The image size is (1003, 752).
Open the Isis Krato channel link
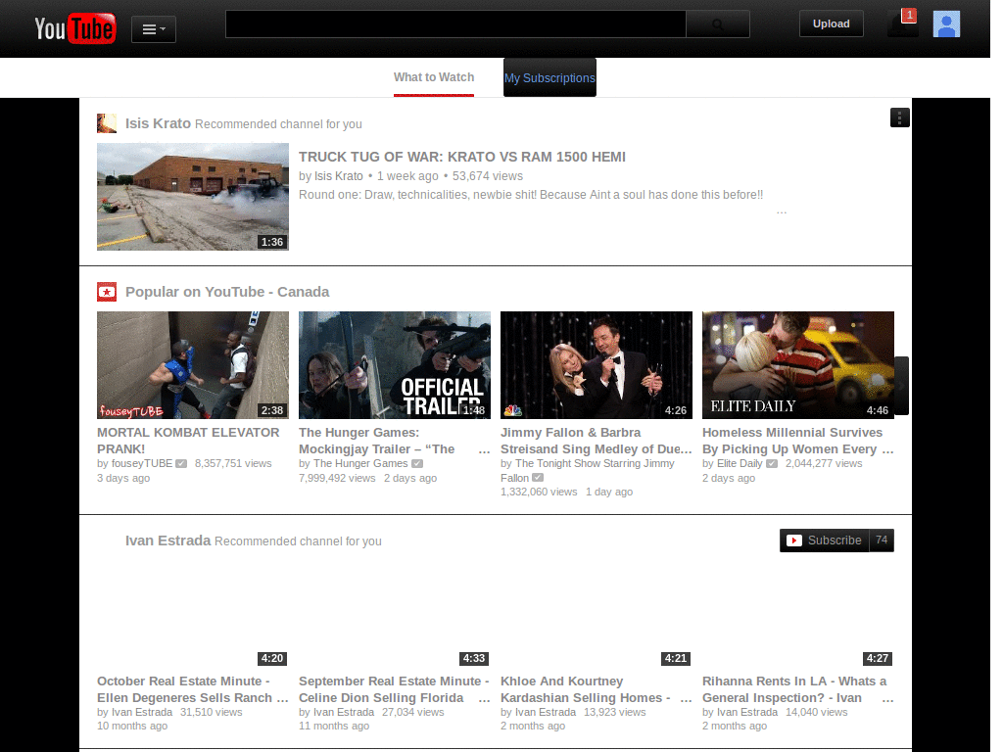(158, 123)
